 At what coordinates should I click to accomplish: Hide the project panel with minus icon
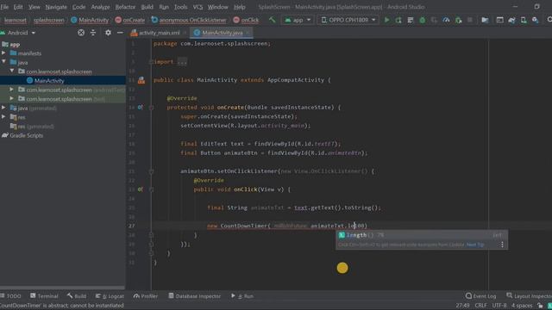[120, 33]
